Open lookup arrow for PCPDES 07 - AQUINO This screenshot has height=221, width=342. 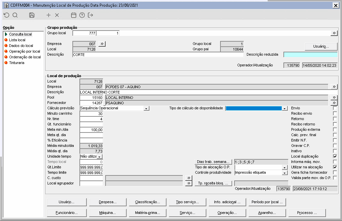pos(334,87)
